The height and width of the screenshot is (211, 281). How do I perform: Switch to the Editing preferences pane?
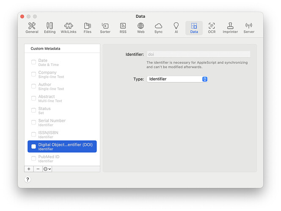click(x=50, y=28)
